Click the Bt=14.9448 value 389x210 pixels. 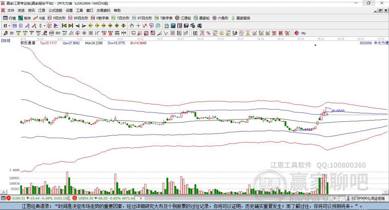[138, 43]
